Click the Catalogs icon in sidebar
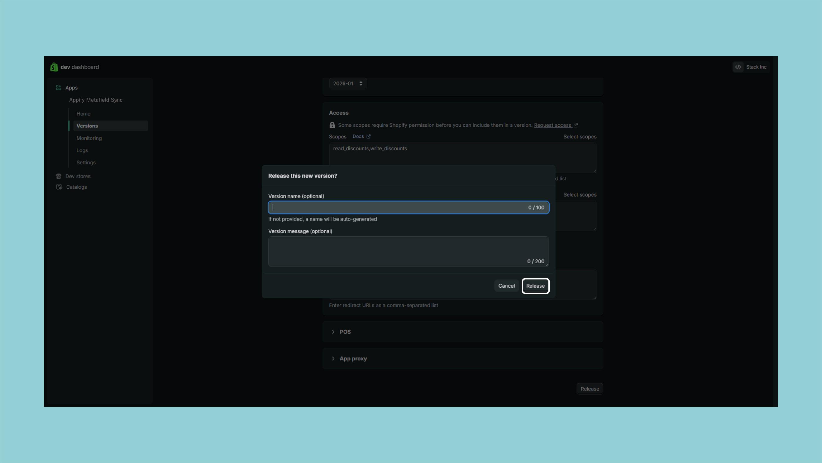Image resolution: width=822 pixels, height=463 pixels. point(59,187)
